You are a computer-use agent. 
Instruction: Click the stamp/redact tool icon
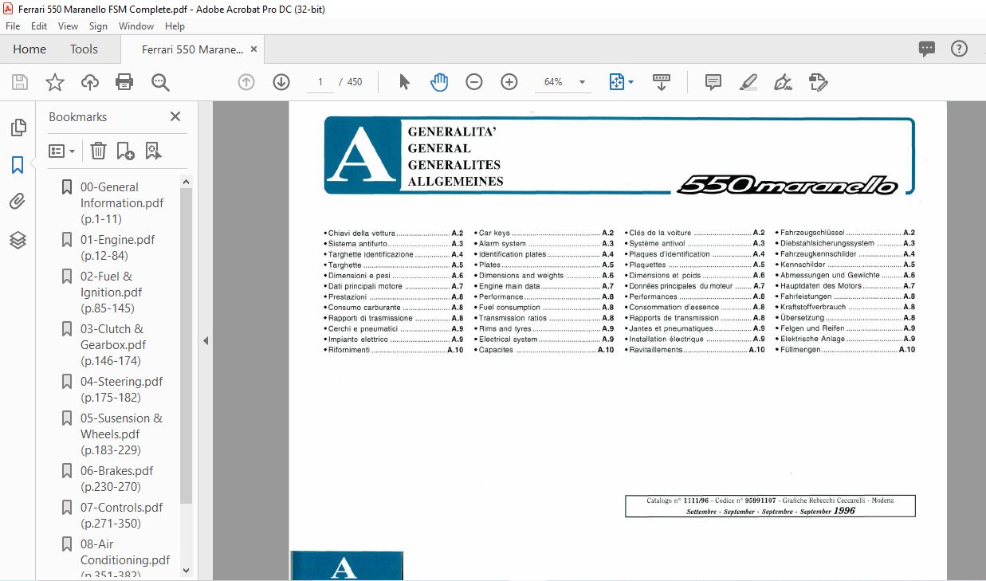(819, 82)
